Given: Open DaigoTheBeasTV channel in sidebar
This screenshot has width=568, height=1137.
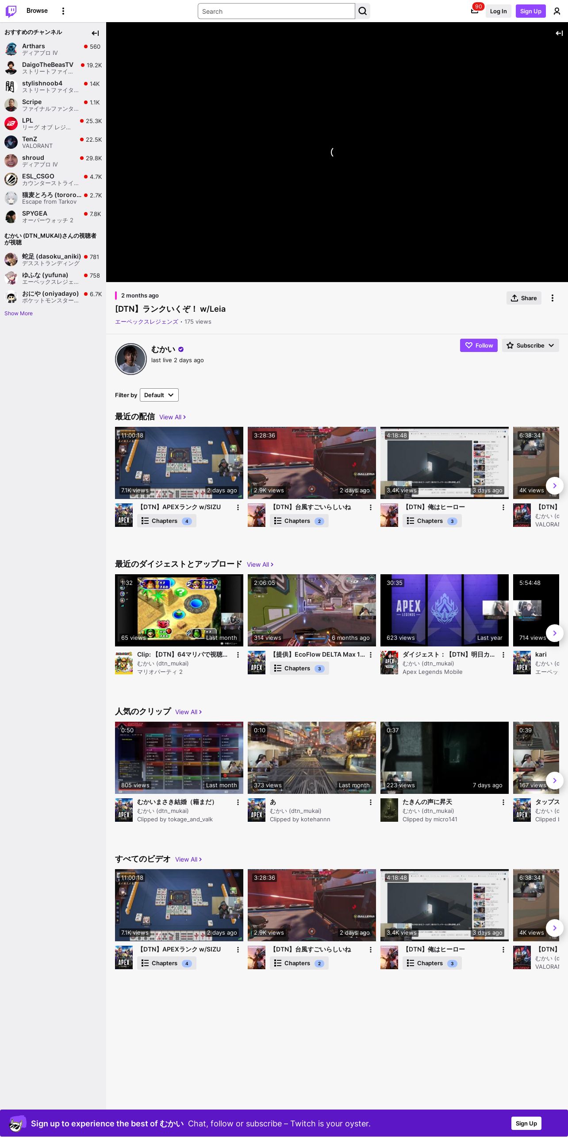Looking at the screenshot, I should click(x=53, y=68).
